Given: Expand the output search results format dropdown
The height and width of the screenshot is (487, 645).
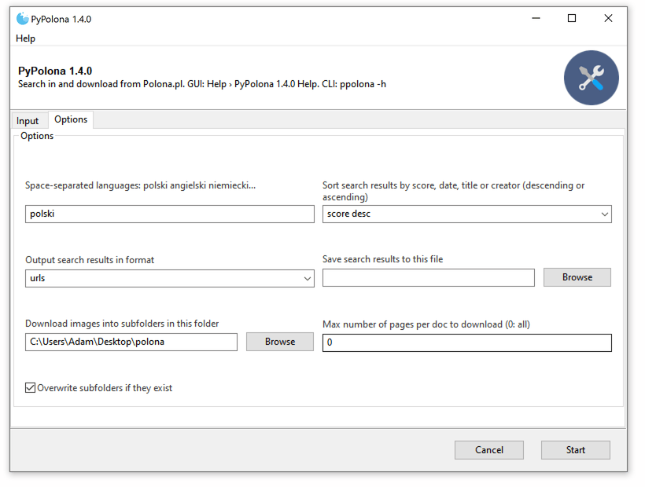Looking at the screenshot, I should (x=169, y=278).
